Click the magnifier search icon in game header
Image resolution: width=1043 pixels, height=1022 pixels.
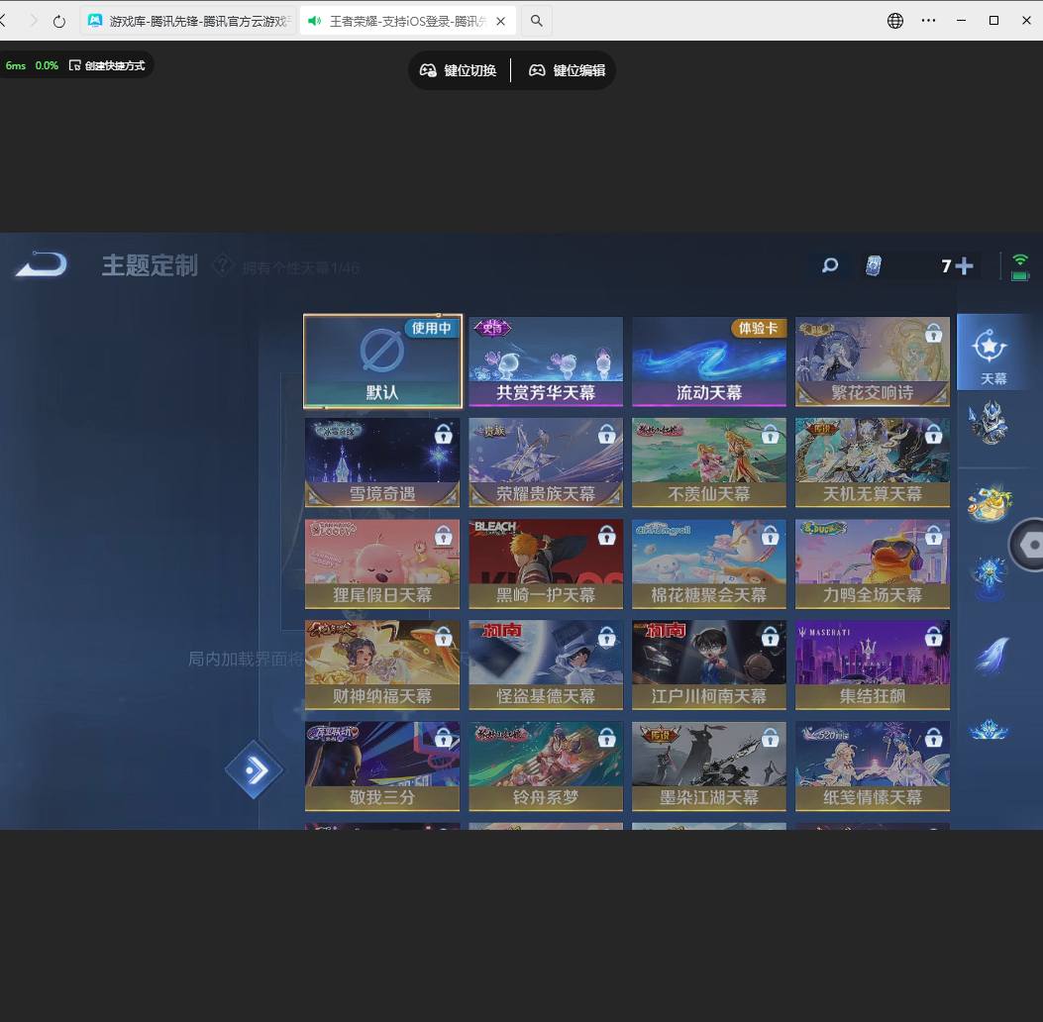830,265
